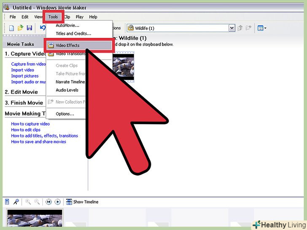Expand the 2. Edit Movie section
The height and width of the screenshot is (230, 307).
coord(22,92)
